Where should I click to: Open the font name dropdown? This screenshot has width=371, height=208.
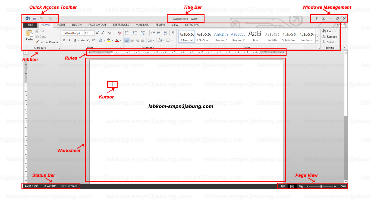(x=82, y=33)
